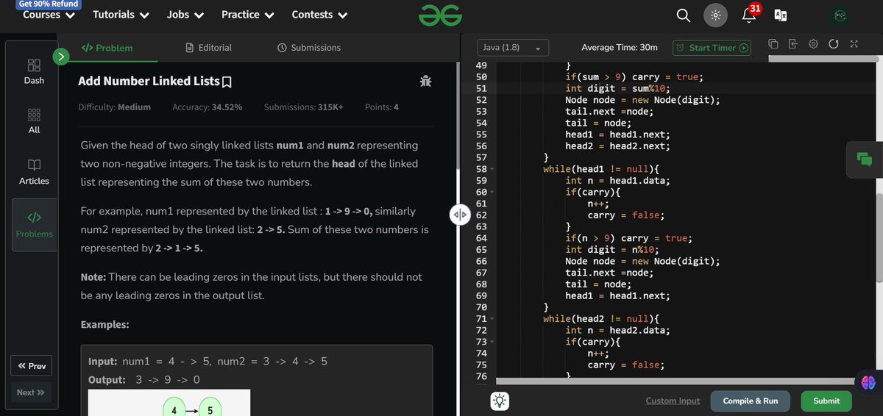Go to next problem with Next
Screen dimensions: 883x416
click(x=32, y=392)
